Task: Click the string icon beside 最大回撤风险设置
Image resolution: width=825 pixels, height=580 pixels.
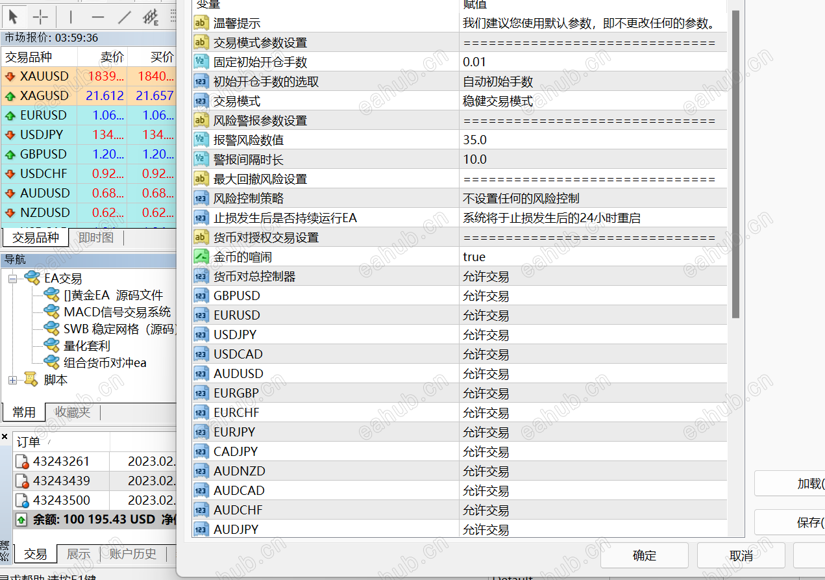Action: point(201,179)
